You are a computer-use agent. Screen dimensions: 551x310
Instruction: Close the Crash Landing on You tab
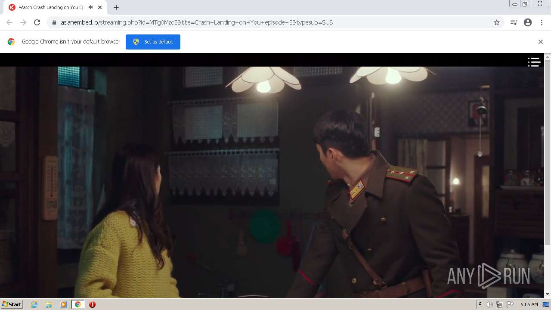(x=100, y=7)
